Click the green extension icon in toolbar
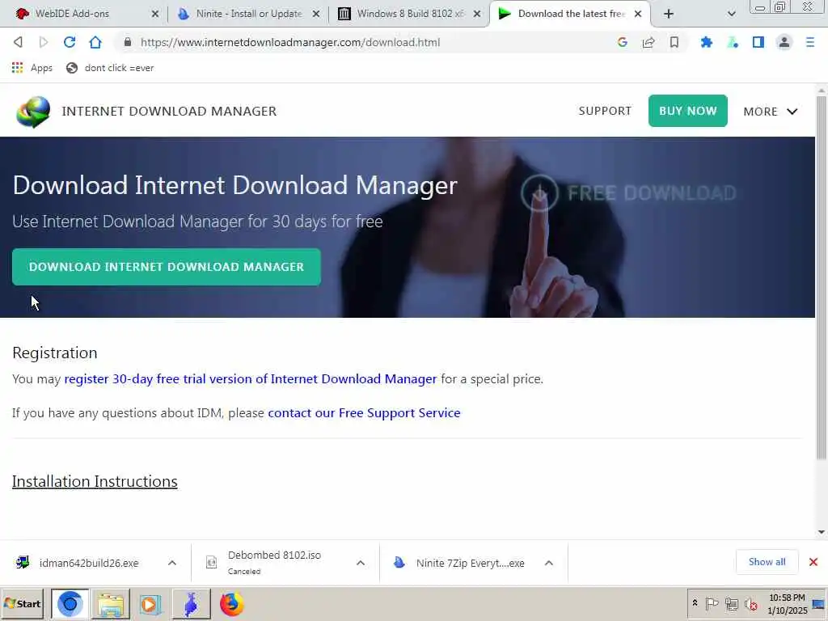The height and width of the screenshot is (621, 828). pos(733,42)
